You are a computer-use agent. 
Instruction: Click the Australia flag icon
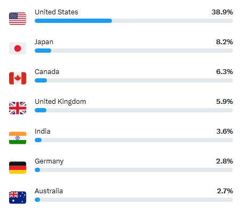click(18, 198)
